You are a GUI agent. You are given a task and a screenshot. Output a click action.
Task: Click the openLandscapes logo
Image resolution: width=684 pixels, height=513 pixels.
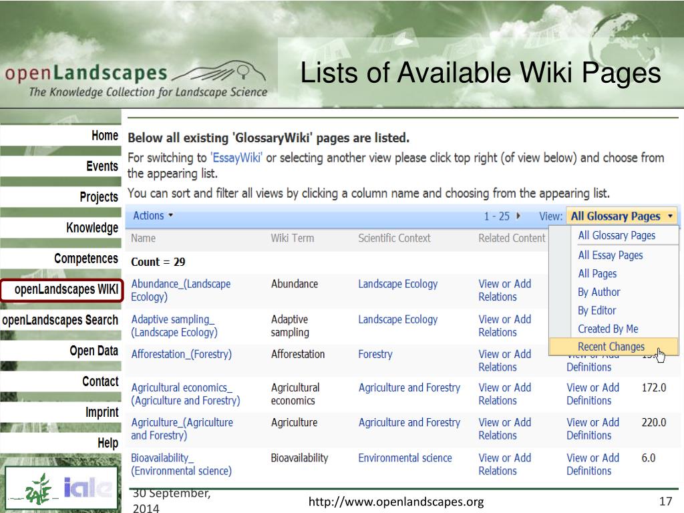click(x=136, y=79)
